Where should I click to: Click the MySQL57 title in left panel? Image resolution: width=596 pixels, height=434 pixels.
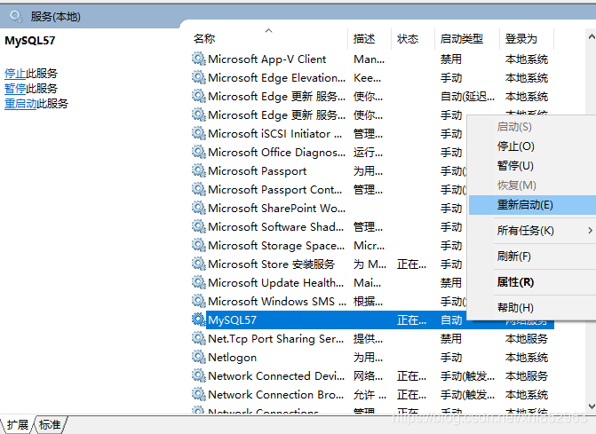pyautogui.click(x=29, y=40)
